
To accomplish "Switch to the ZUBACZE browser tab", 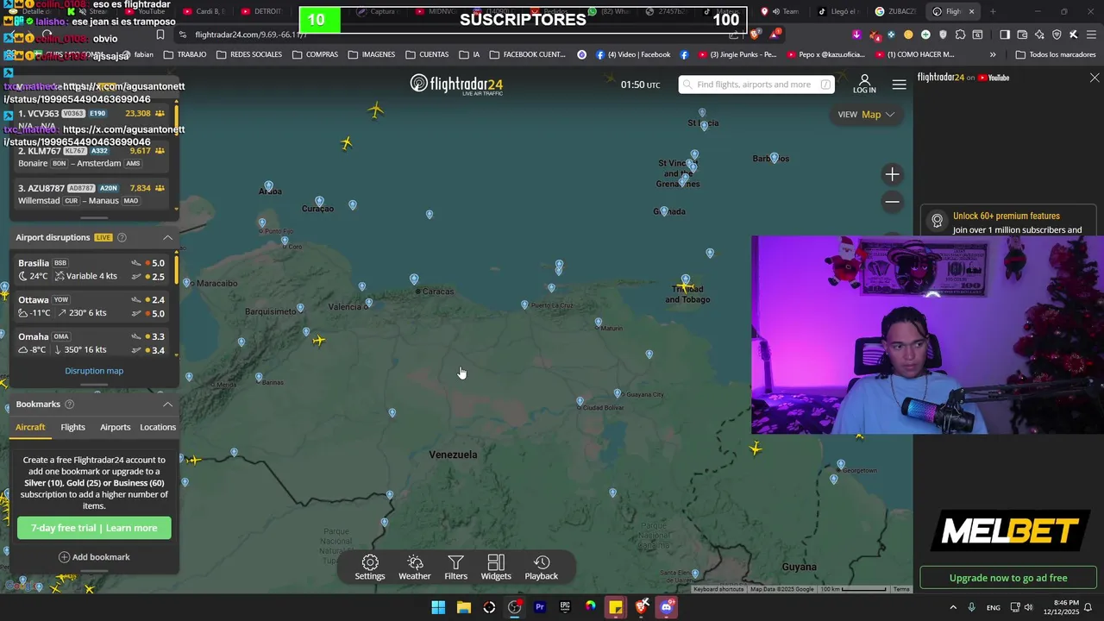I will point(897,11).
